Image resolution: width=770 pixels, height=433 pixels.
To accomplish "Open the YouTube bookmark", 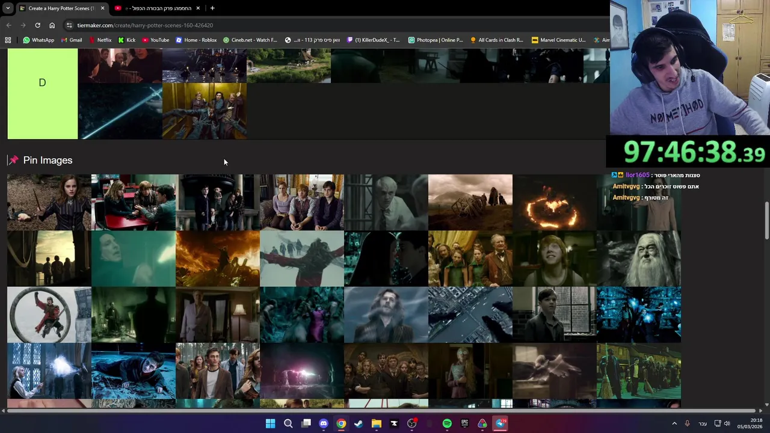I will (x=155, y=40).
